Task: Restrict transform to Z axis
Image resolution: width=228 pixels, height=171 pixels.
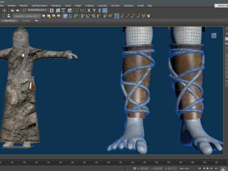Action: tap(99, 10)
